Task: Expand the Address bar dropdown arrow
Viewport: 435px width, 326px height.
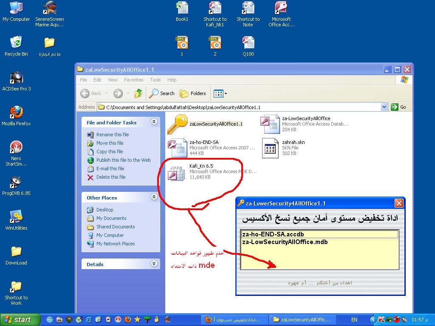Action: point(384,107)
